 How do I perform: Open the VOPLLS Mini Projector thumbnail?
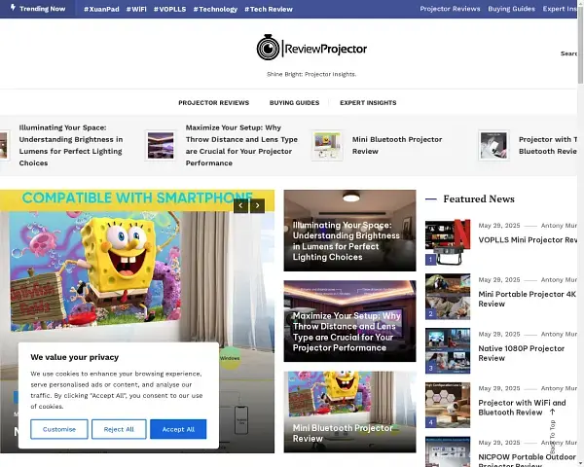point(447,243)
